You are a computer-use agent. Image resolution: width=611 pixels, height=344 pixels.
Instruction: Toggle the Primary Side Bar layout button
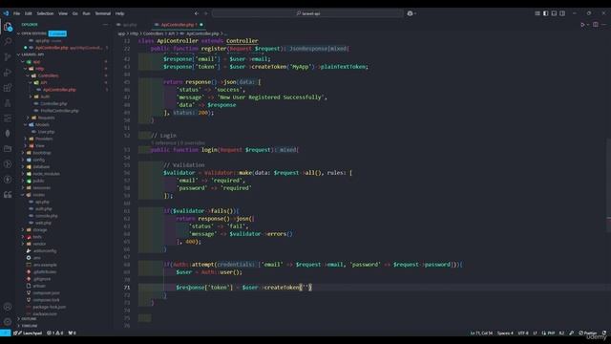[x=545, y=13]
